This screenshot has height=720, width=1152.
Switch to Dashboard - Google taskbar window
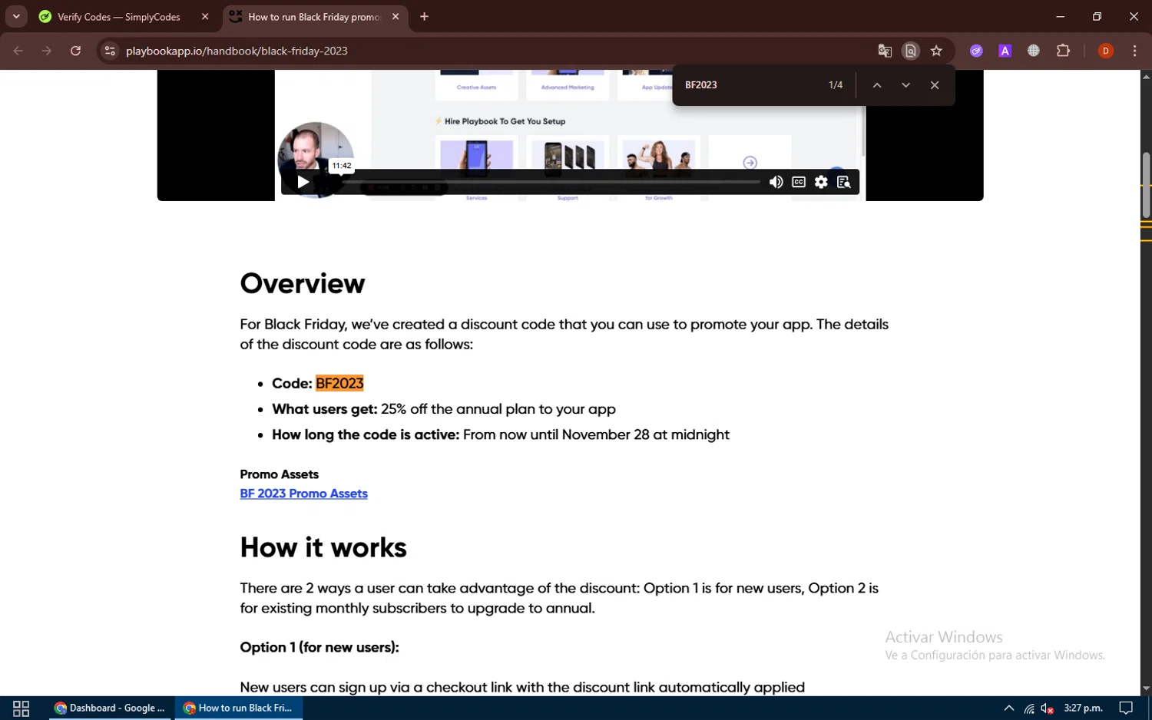(x=111, y=708)
